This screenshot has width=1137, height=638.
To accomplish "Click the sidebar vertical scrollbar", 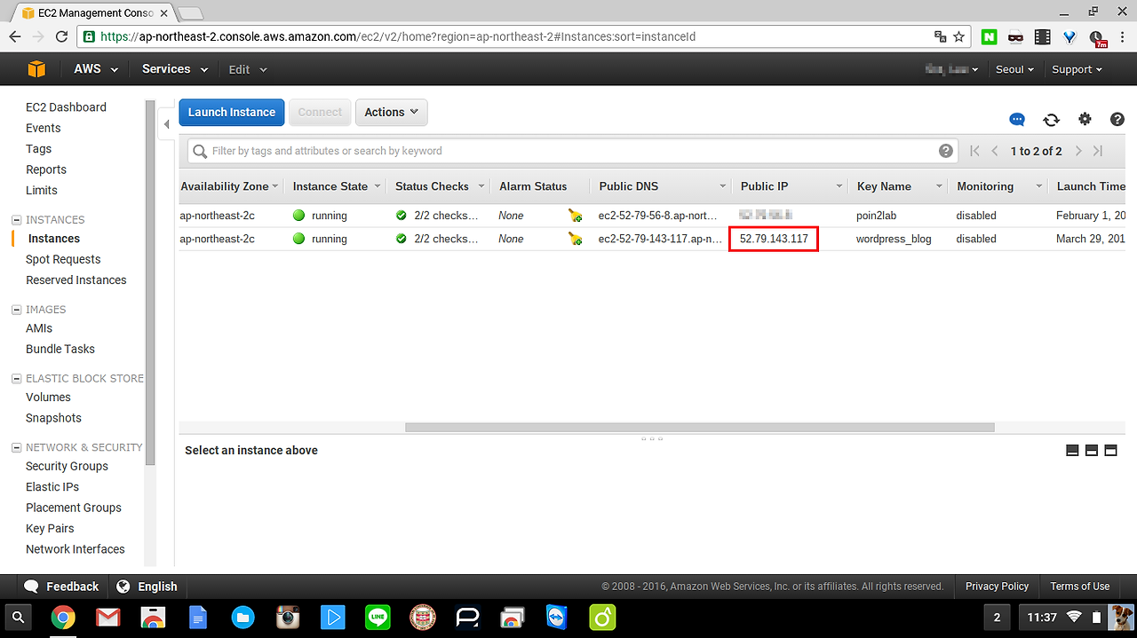I will 150,281.
